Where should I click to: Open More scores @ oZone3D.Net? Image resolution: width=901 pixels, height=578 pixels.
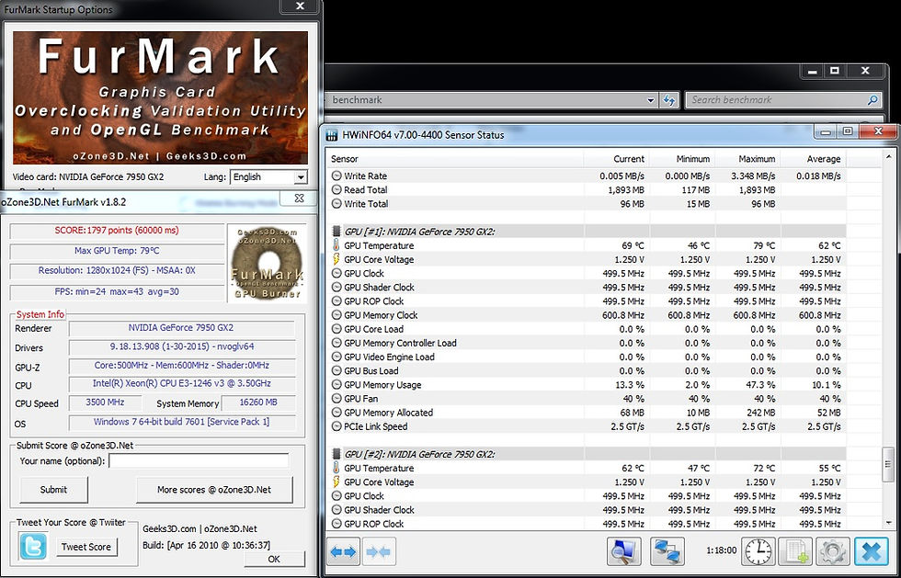pyautogui.click(x=214, y=490)
